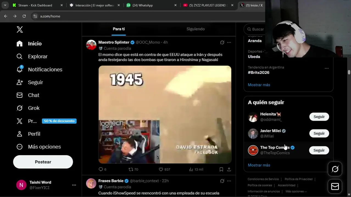Image resolution: width=351 pixels, height=197 pixels.
Task: Click the page vertical scrollbar thumb
Action: click(x=349, y=72)
